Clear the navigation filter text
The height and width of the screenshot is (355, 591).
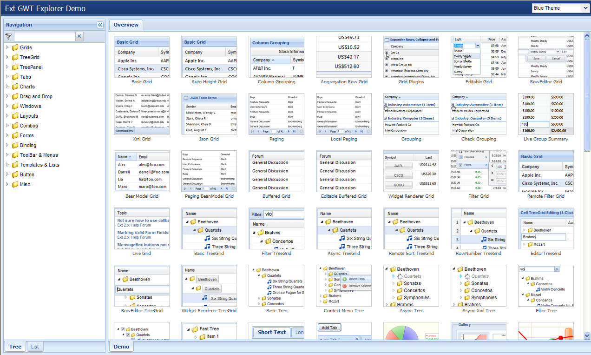[79, 36]
